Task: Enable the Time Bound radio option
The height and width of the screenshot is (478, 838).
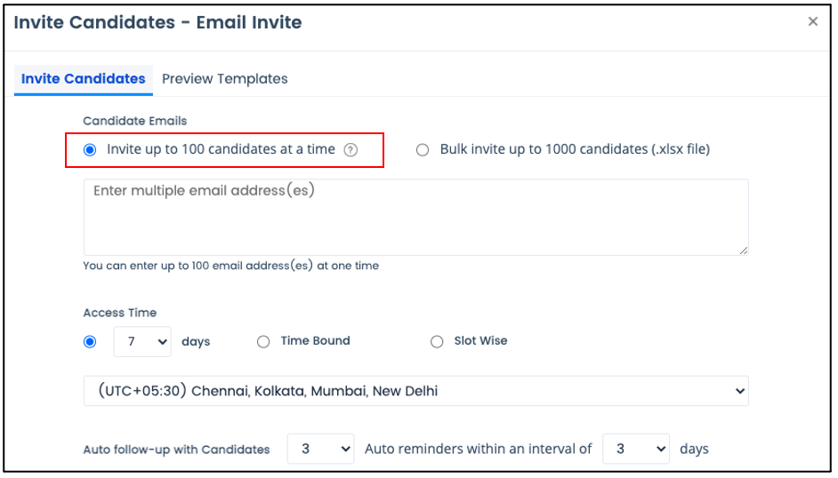Action: (x=263, y=341)
